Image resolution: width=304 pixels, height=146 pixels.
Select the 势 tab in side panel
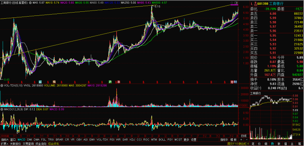click(x=272, y=144)
